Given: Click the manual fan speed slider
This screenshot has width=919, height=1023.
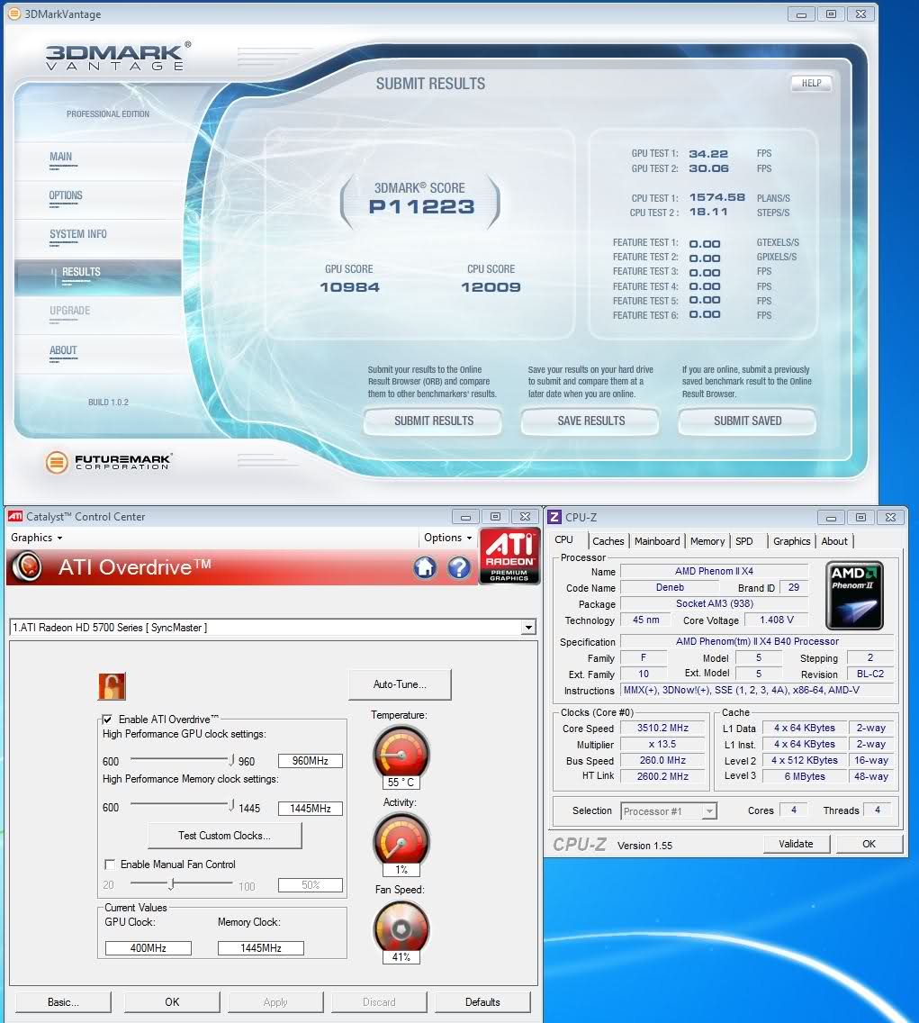Looking at the screenshot, I should point(171,884).
